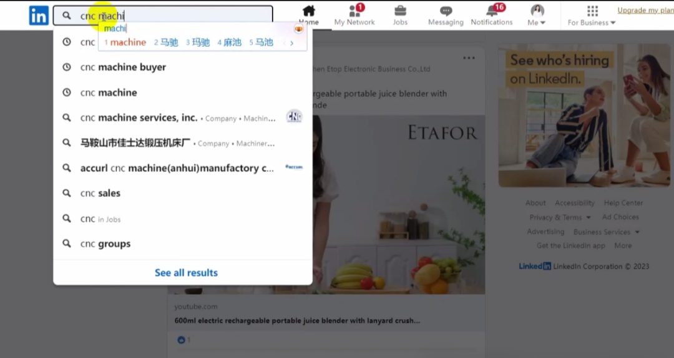Choose cnc in Jobs suggestion

click(x=183, y=218)
